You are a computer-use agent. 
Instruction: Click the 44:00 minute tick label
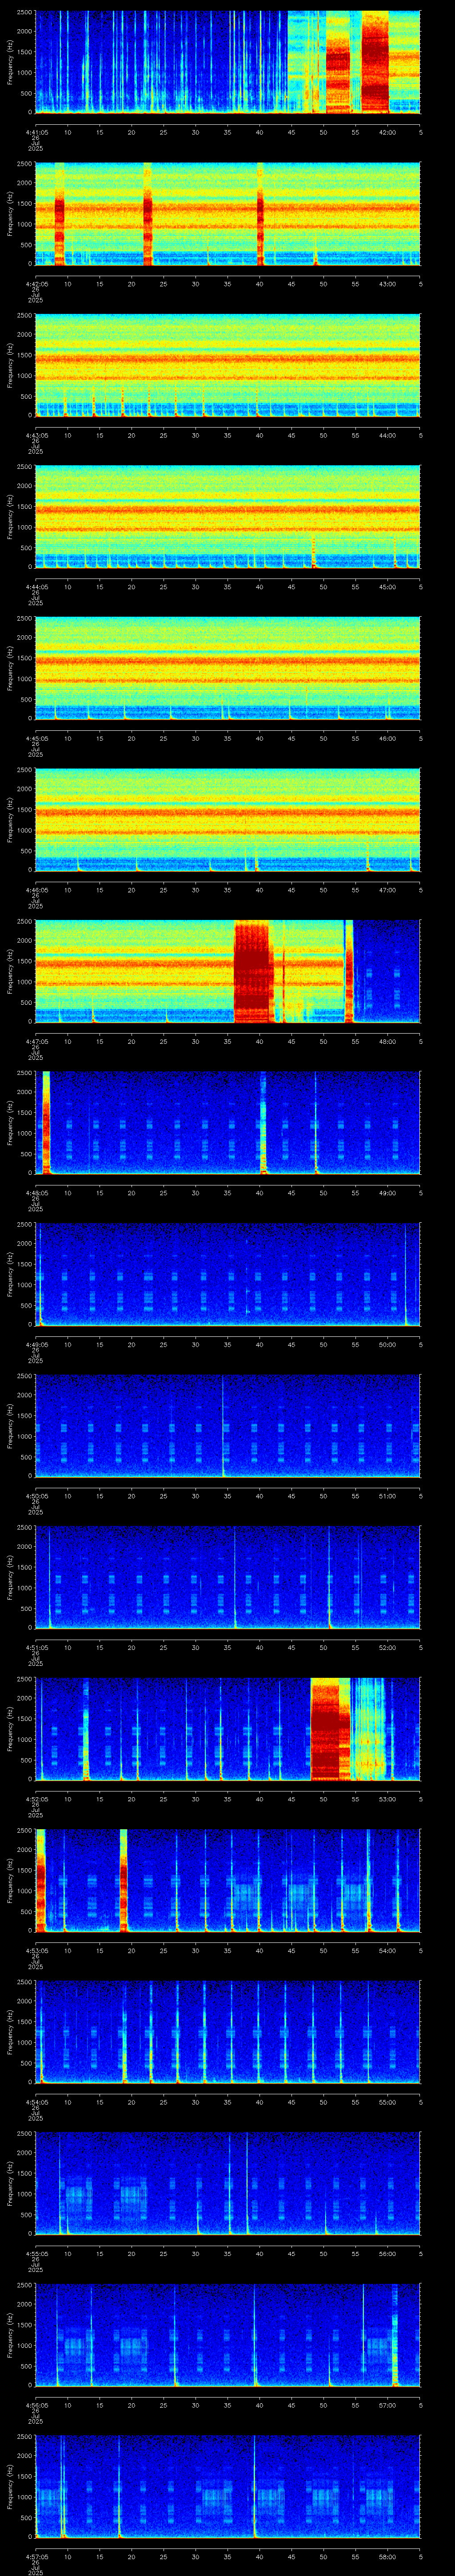[x=387, y=435]
